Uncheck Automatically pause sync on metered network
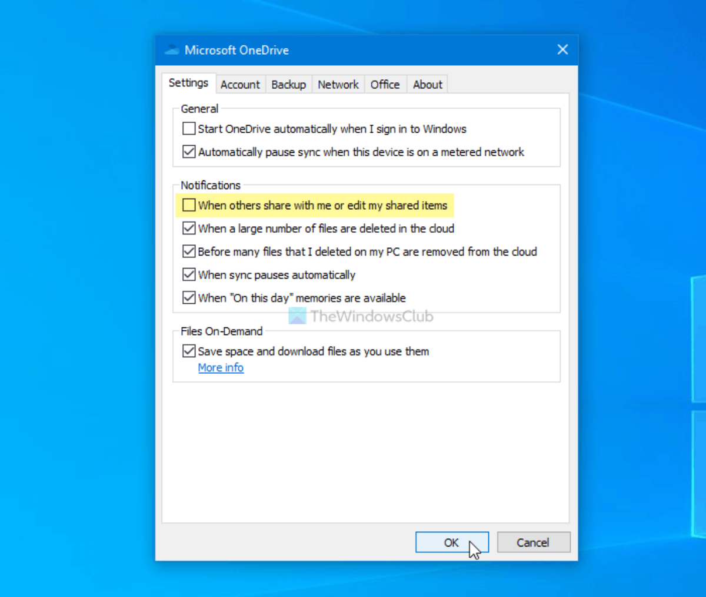This screenshot has width=706, height=597. point(189,152)
